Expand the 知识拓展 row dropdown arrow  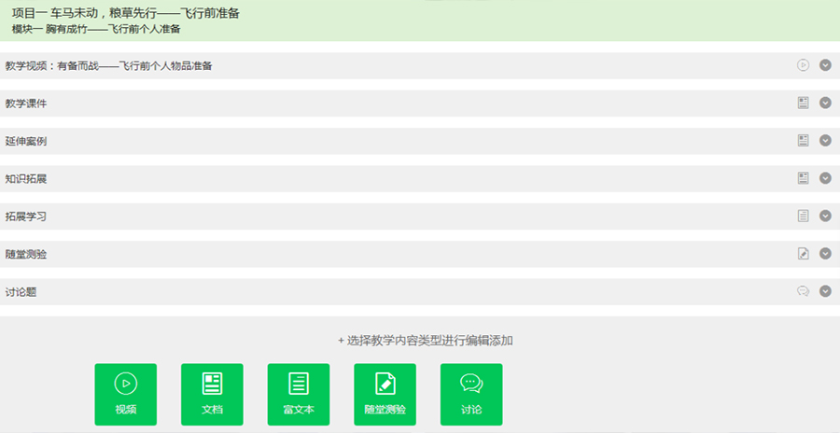825,178
